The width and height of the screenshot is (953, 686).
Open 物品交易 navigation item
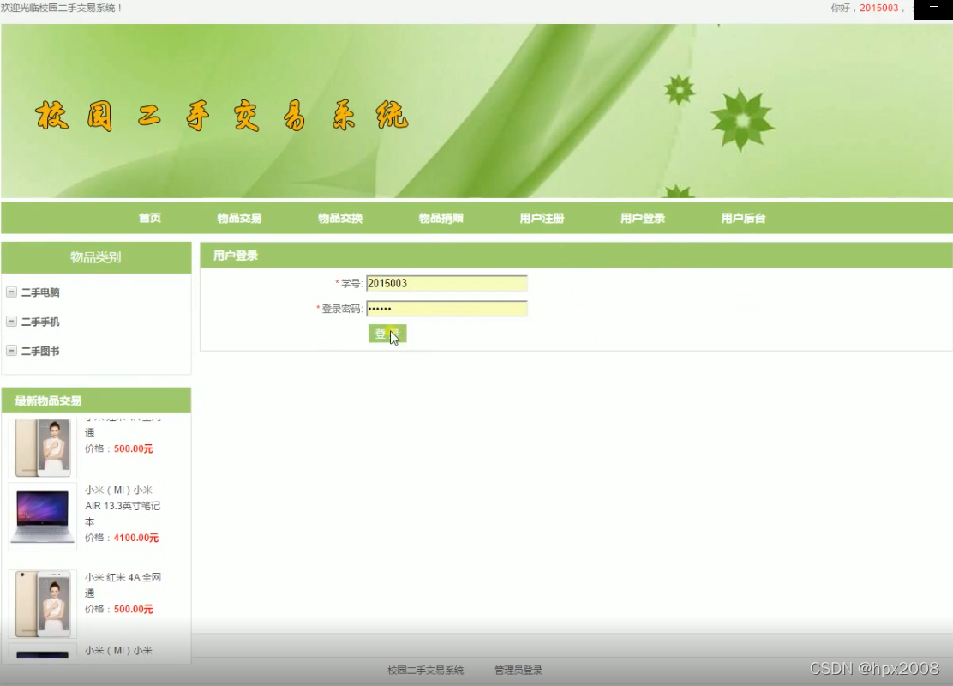tap(239, 218)
